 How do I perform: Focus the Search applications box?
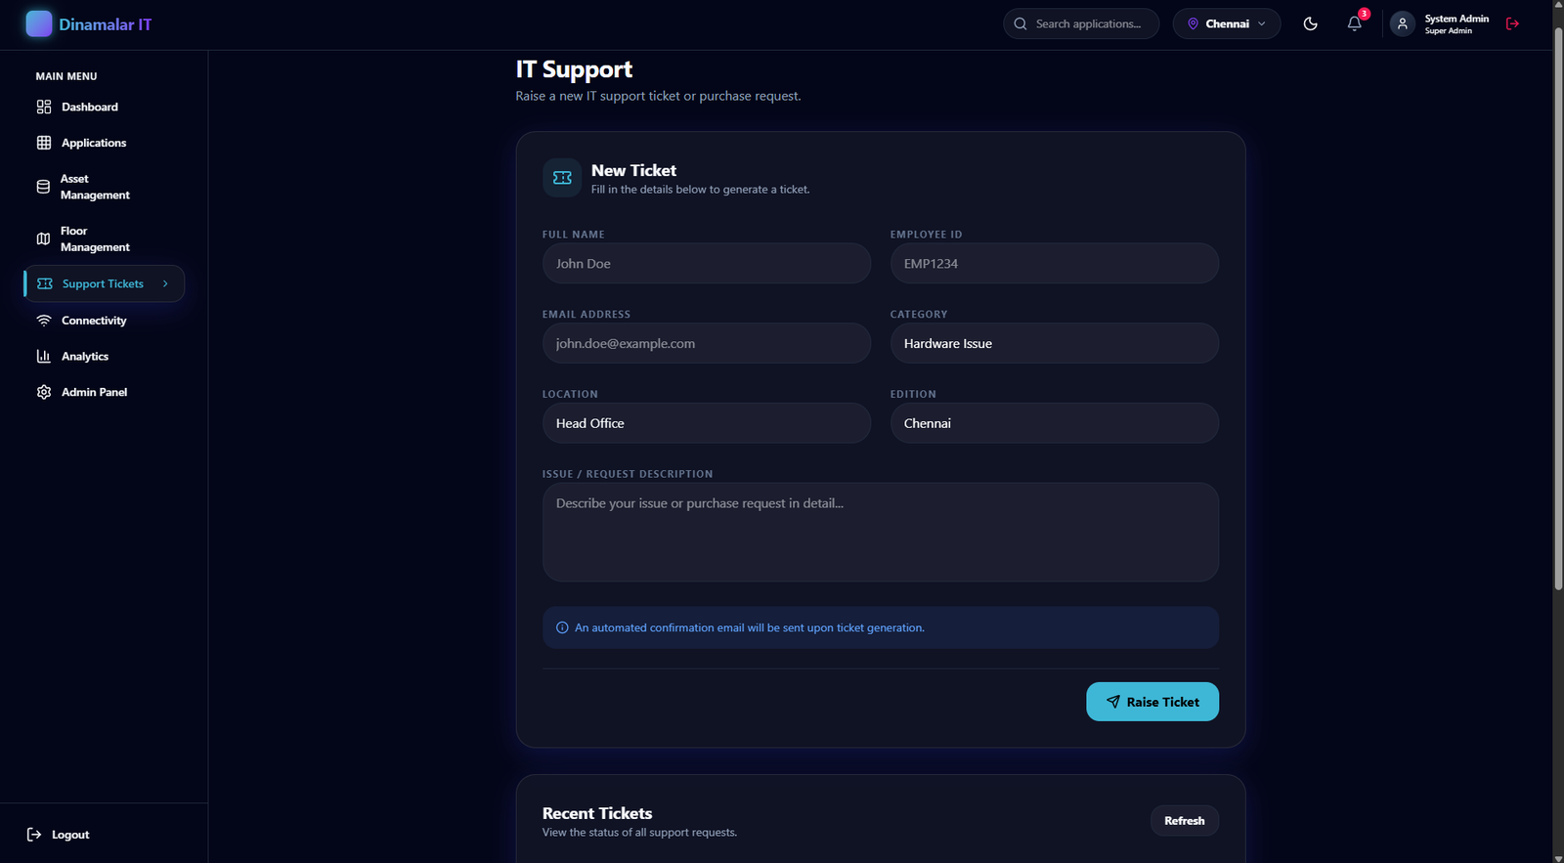click(x=1081, y=23)
